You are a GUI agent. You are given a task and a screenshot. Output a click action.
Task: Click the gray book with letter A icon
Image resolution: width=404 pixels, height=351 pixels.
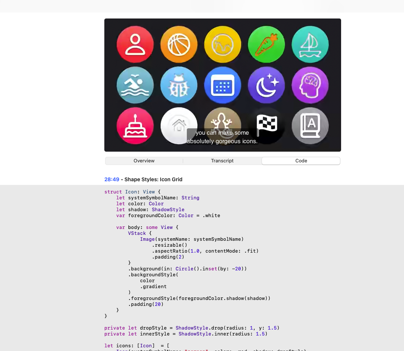click(310, 126)
